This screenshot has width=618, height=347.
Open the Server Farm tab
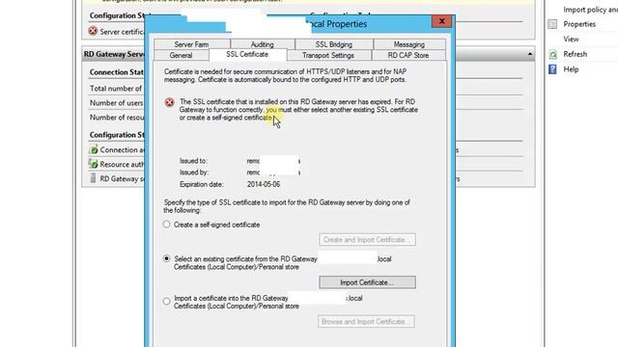[x=191, y=44]
